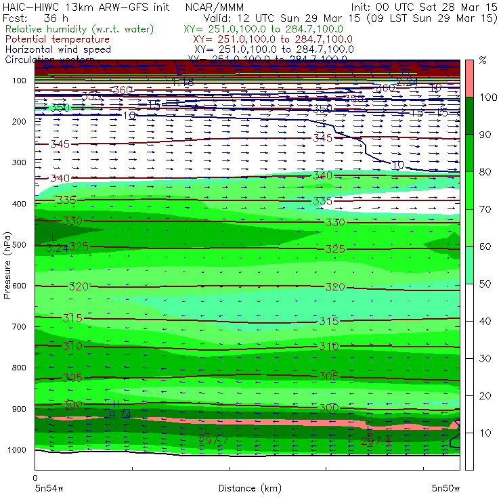Click the blue 'Horizontal wind speed' legend label
This screenshot has width=501, height=501.
pyautogui.click(x=58, y=49)
